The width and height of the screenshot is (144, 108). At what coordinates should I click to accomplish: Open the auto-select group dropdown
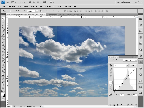(33, 11)
